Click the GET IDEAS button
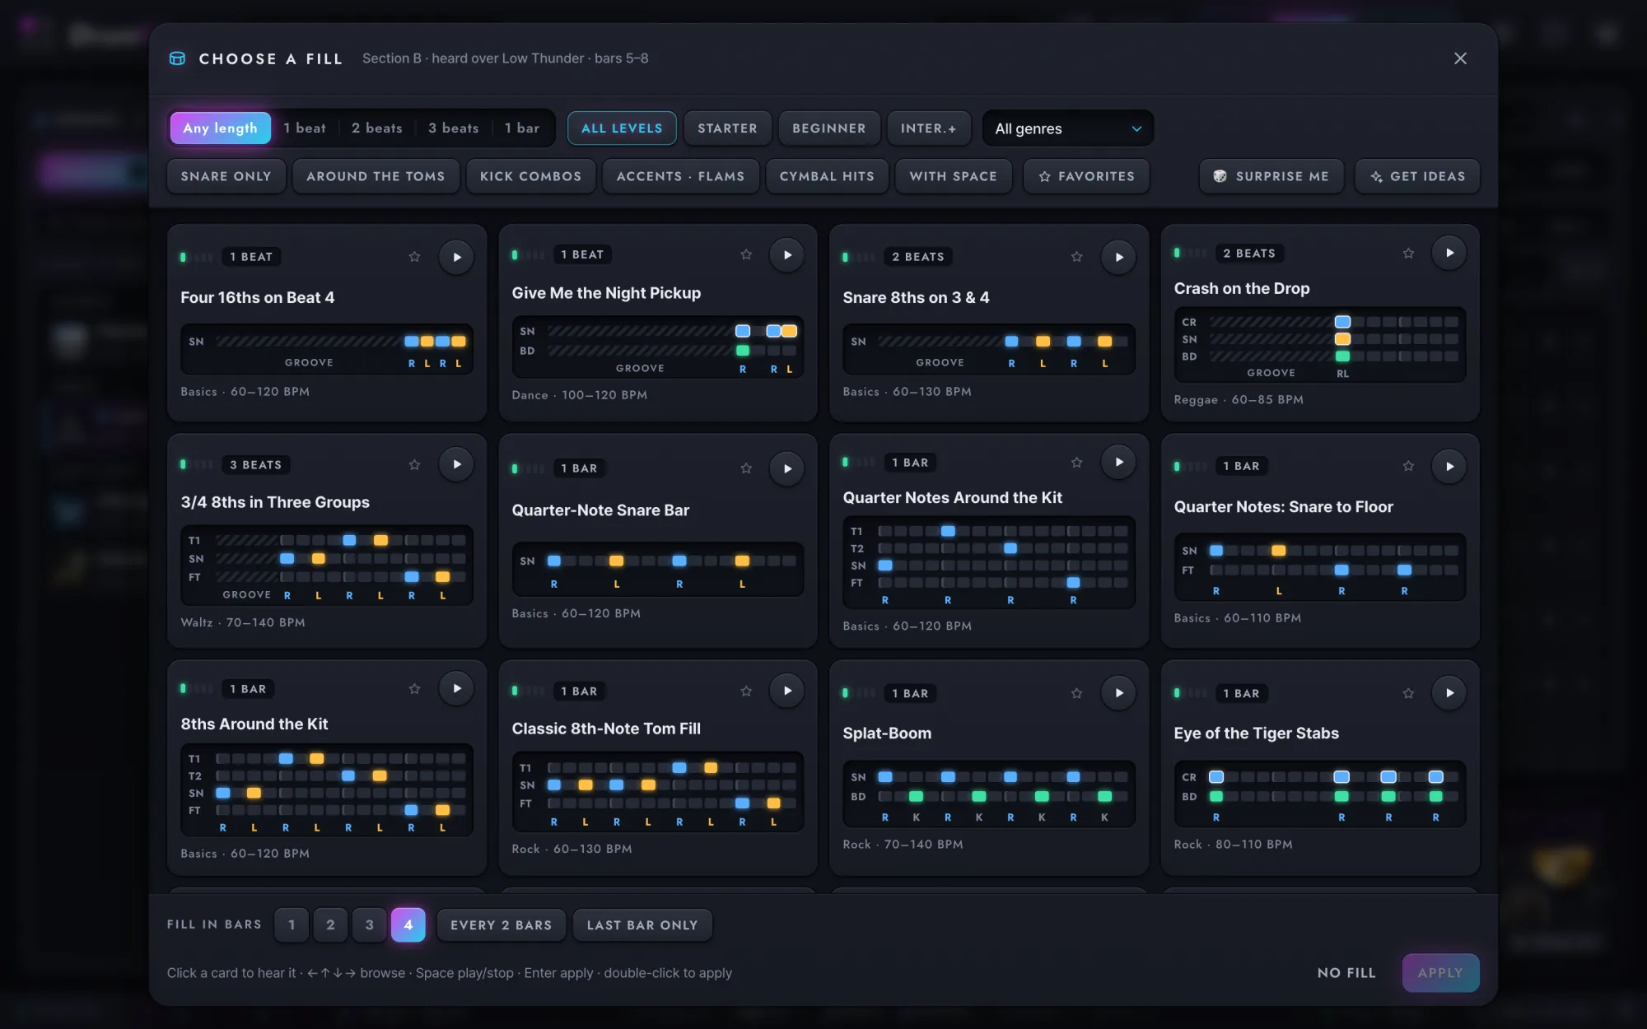Image resolution: width=1647 pixels, height=1029 pixels. pyautogui.click(x=1417, y=176)
